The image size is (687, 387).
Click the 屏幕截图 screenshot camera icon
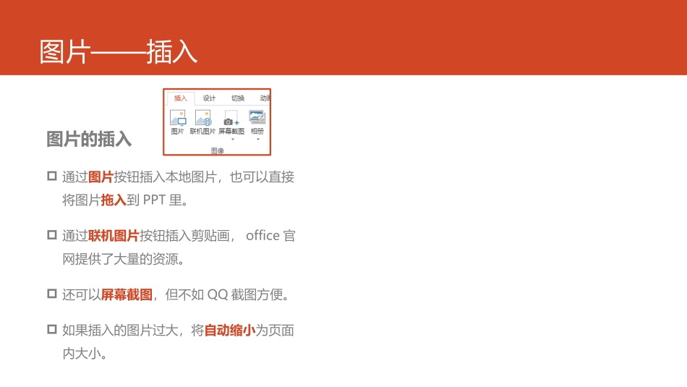tap(231, 119)
